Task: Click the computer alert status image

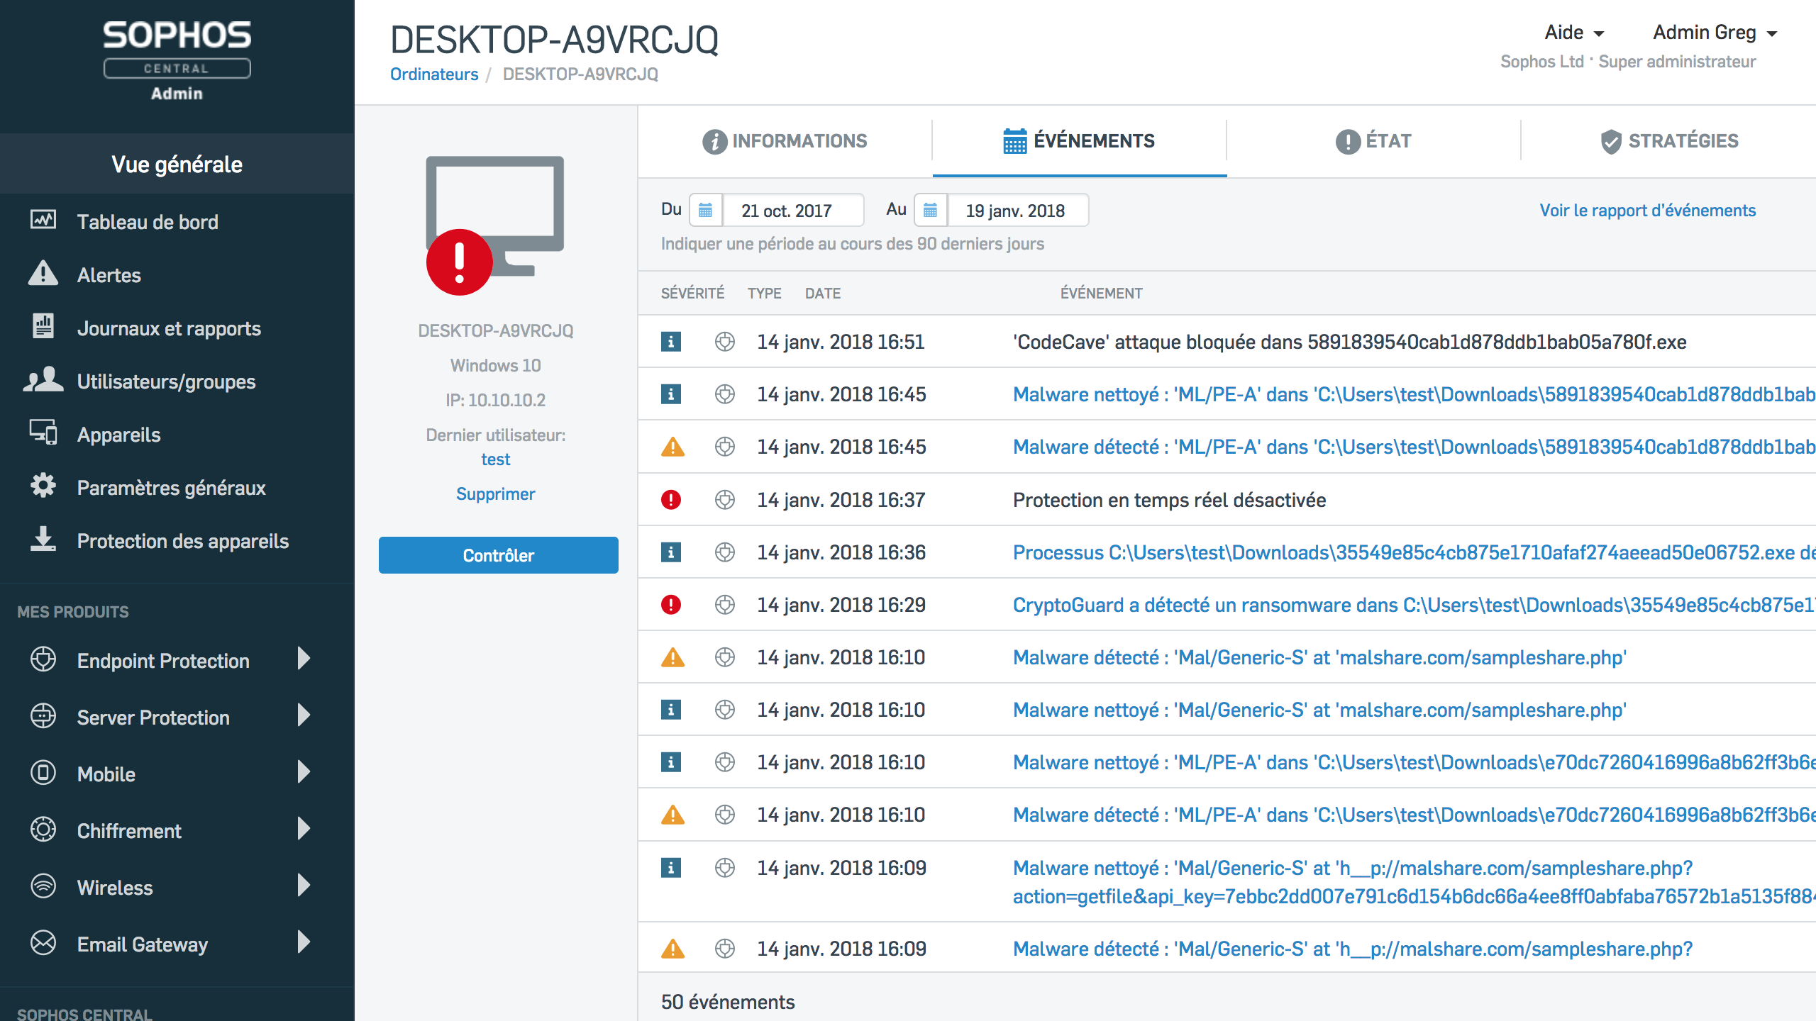Action: (x=495, y=225)
